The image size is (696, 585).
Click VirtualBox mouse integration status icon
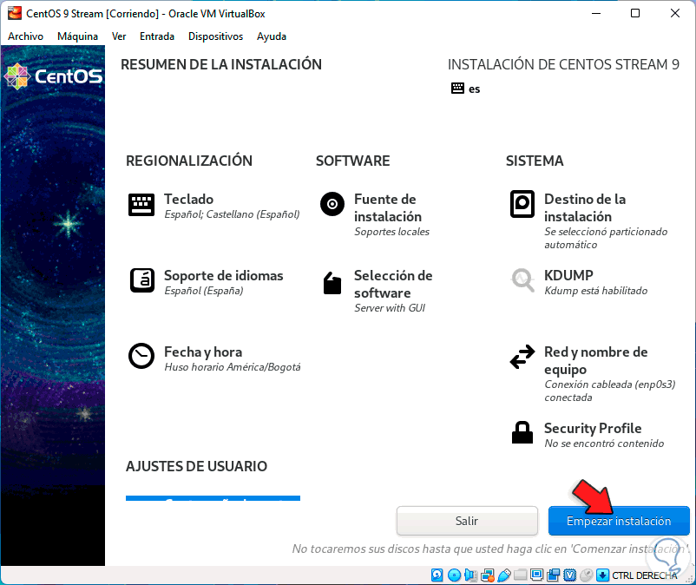[x=587, y=575]
